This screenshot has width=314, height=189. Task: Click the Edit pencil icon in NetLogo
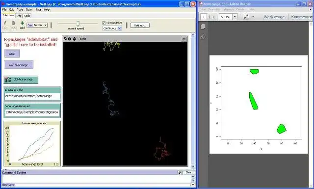(5, 23)
